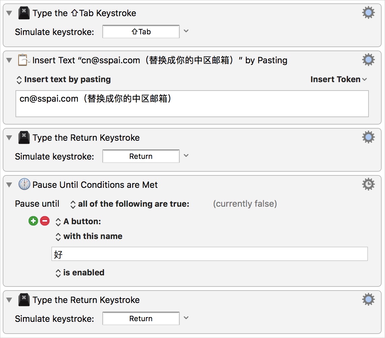Open 'all of the following are true' popup
Screen dimensions: 385x338
coord(130,204)
